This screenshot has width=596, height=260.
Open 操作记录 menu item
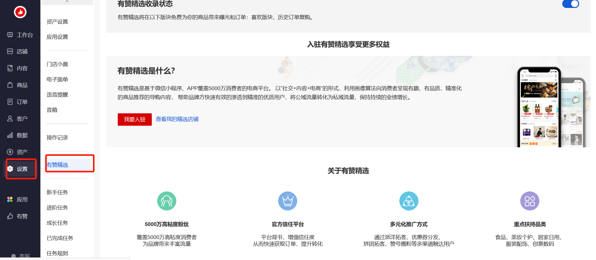coord(57,137)
